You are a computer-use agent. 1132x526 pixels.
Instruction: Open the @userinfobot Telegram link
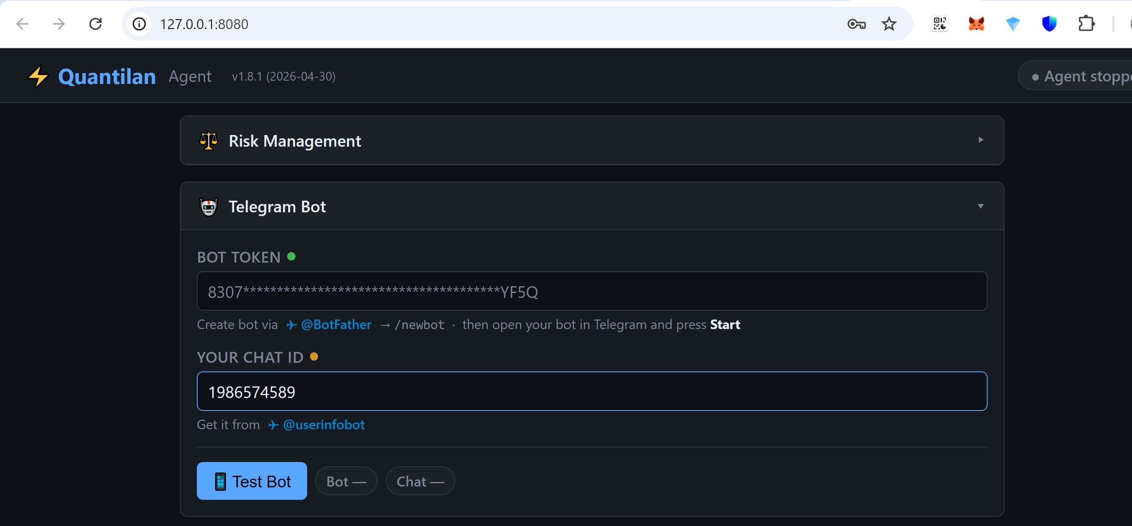(316, 425)
